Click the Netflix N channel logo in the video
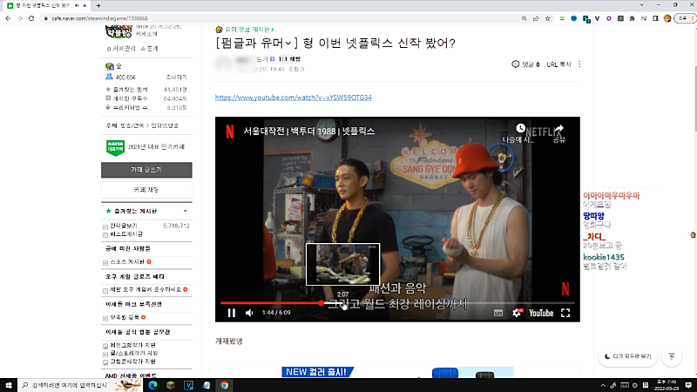Image resolution: width=697 pixels, height=392 pixels. (x=230, y=132)
